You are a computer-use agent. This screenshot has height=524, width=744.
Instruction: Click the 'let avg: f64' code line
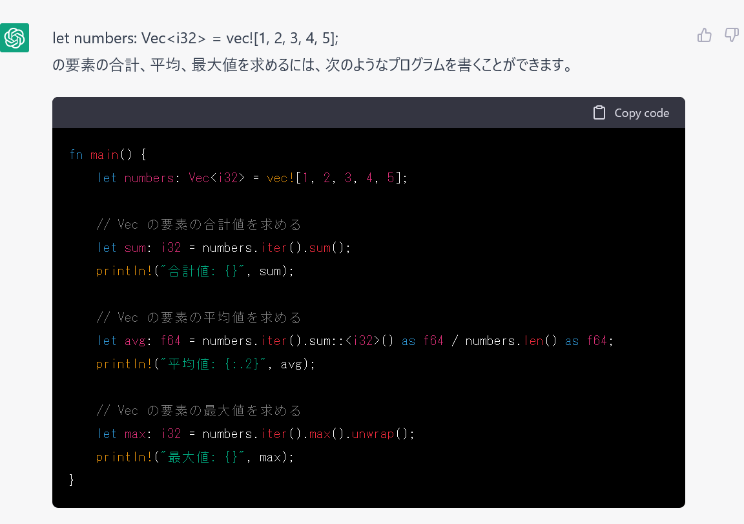click(x=355, y=341)
